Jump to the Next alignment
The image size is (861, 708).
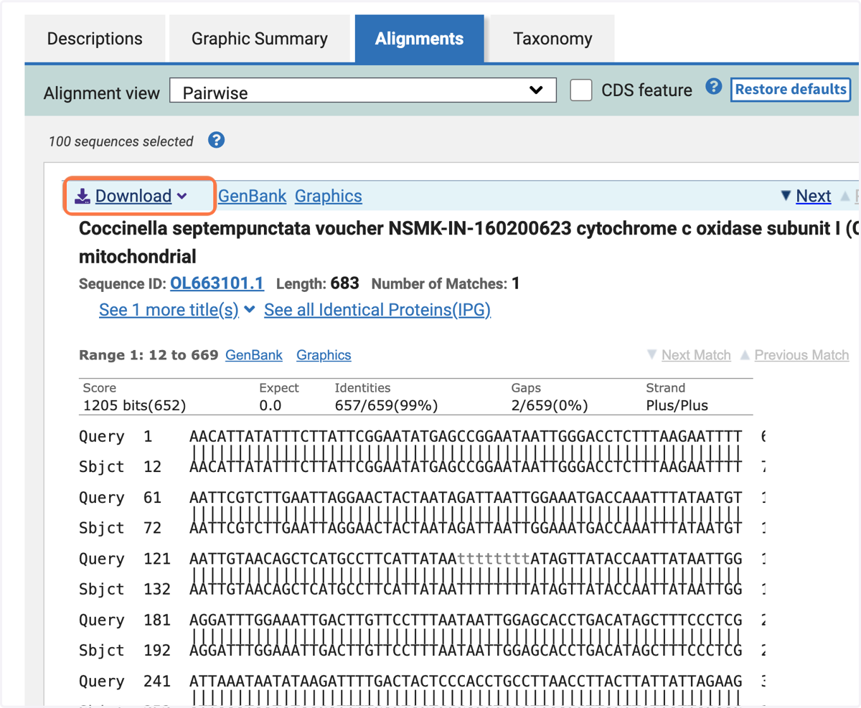tap(814, 196)
